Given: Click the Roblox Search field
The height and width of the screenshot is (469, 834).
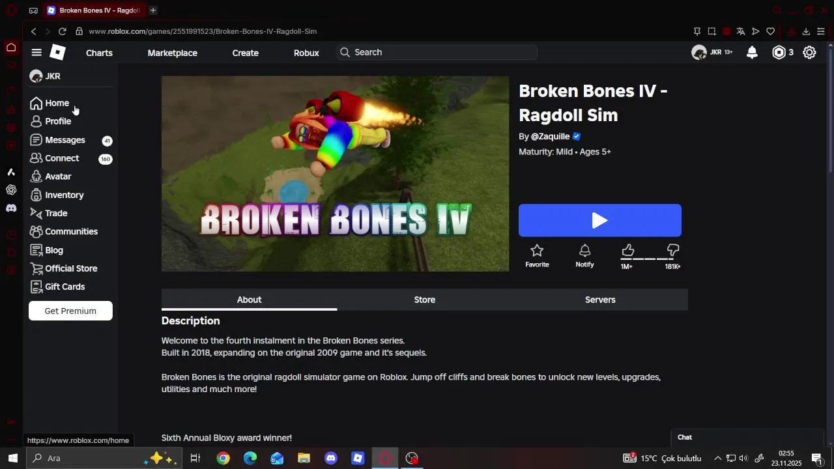Looking at the screenshot, I should (437, 52).
